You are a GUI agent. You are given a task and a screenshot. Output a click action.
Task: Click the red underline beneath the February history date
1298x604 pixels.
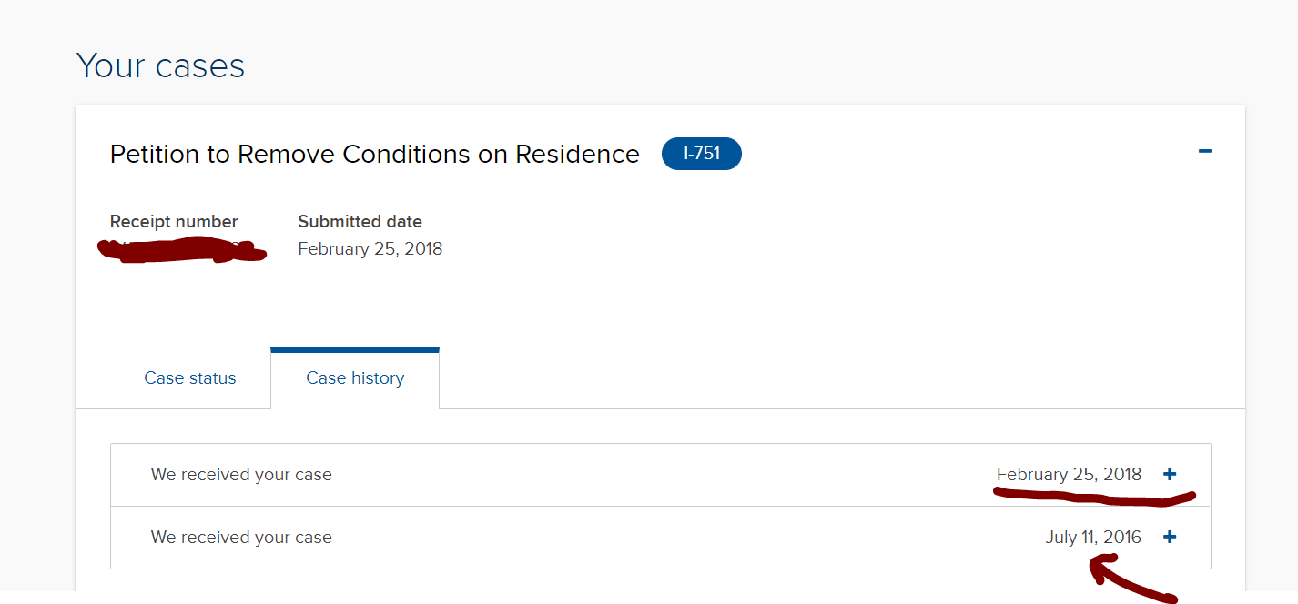pos(1093,497)
